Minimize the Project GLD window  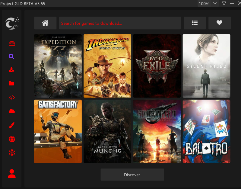click(x=232, y=4)
